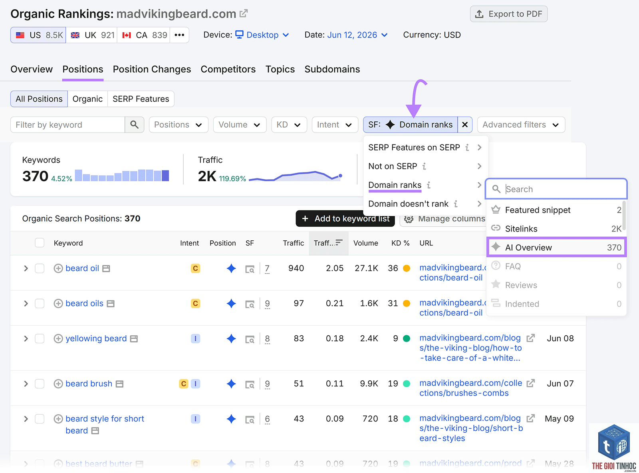Check the beard brush row checkbox
Screen dimensions: 639x473
(40, 384)
